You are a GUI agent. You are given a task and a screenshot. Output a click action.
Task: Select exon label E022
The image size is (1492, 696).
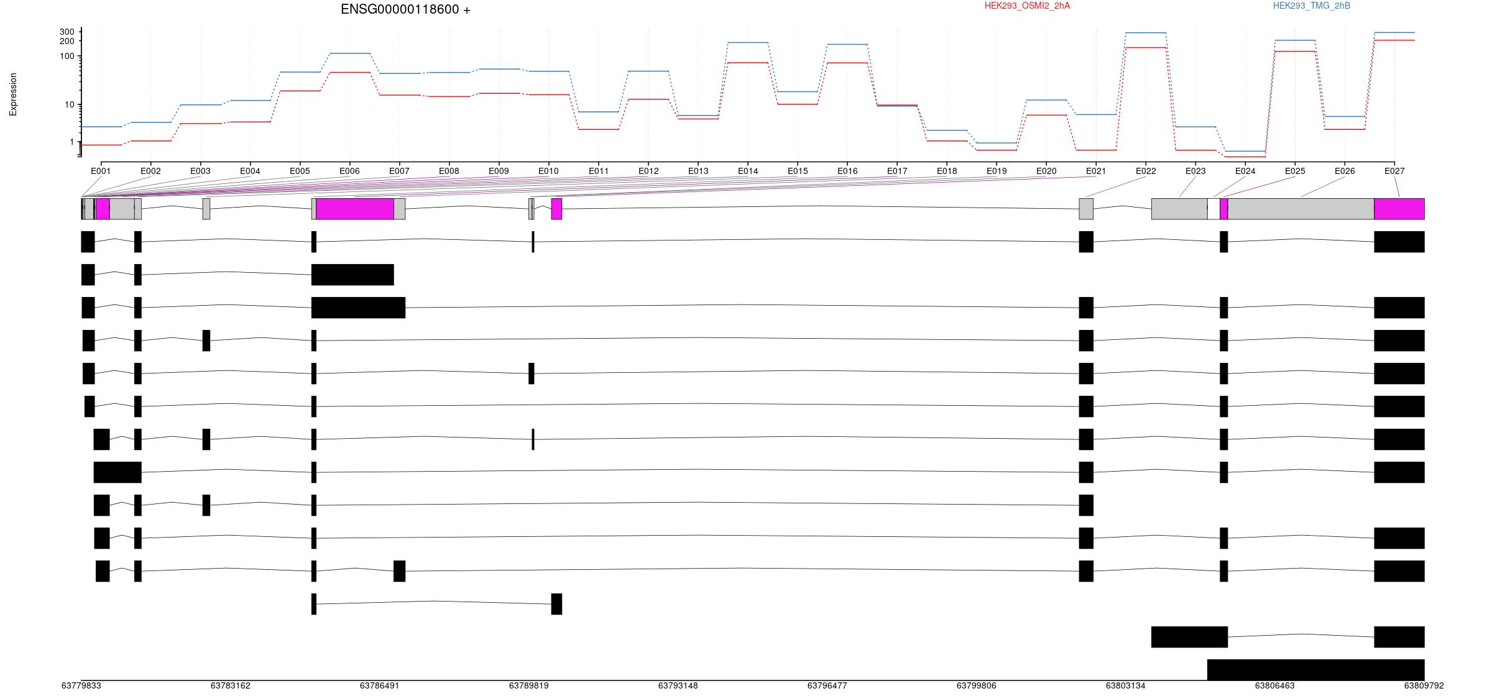[1146, 171]
